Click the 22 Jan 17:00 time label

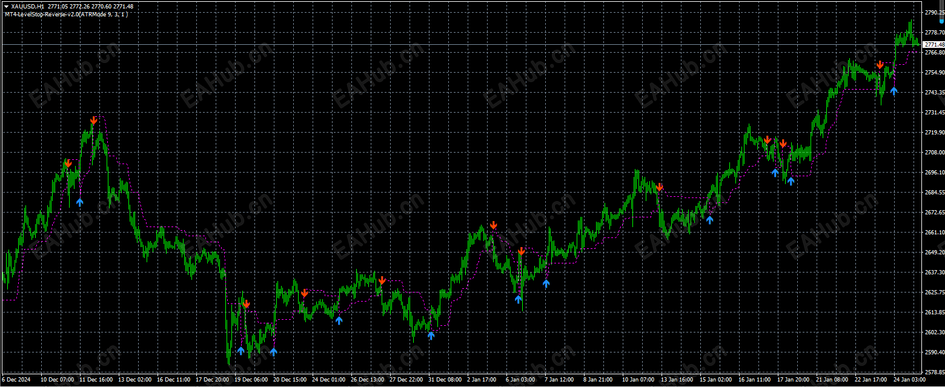[871, 380]
